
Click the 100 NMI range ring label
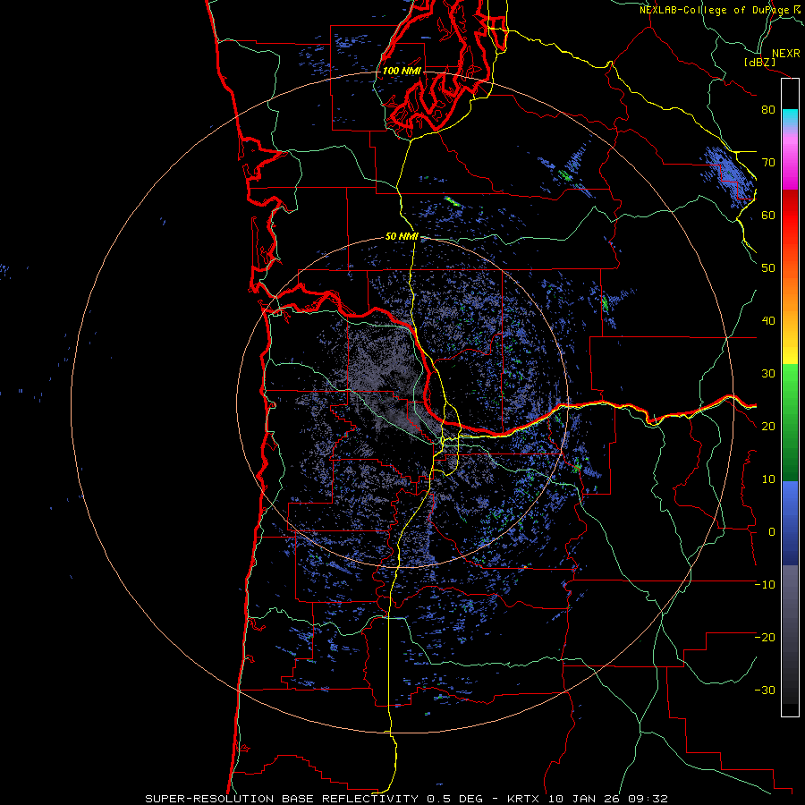click(402, 71)
